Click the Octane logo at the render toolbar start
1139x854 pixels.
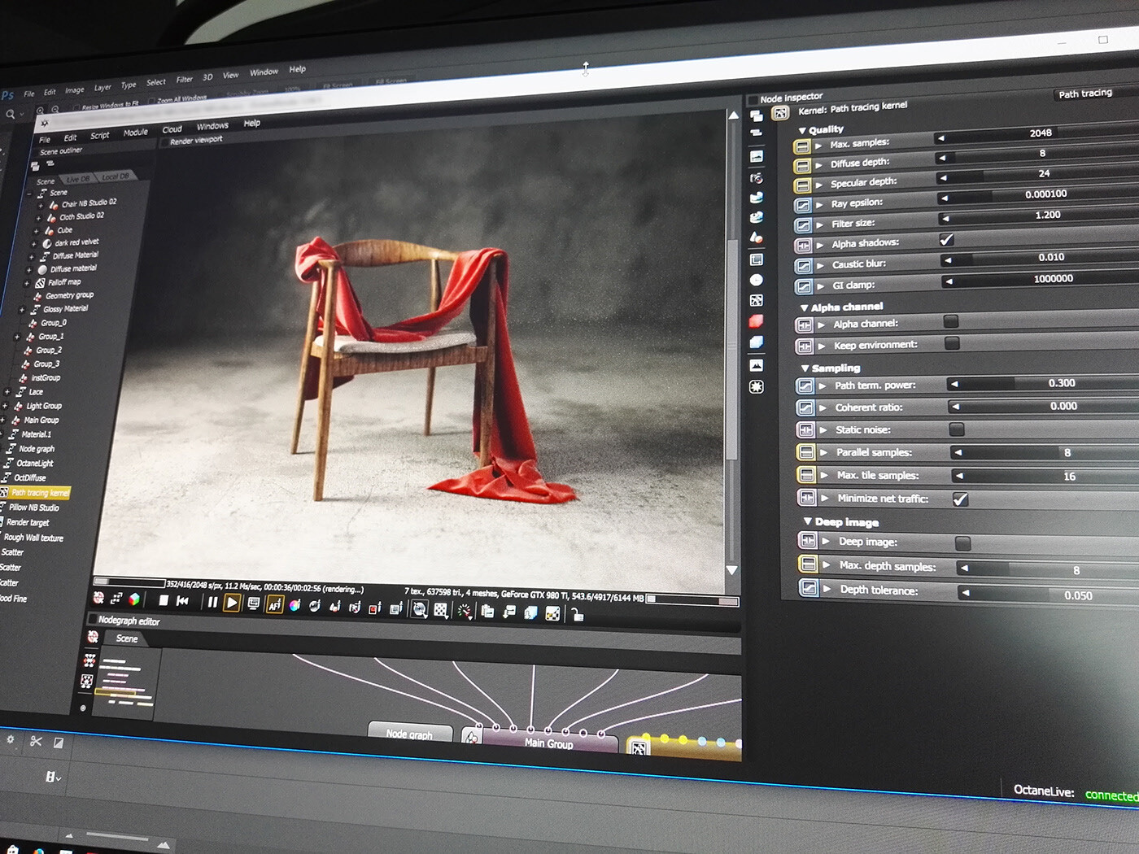pyautogui.click(x=98, y=598)
